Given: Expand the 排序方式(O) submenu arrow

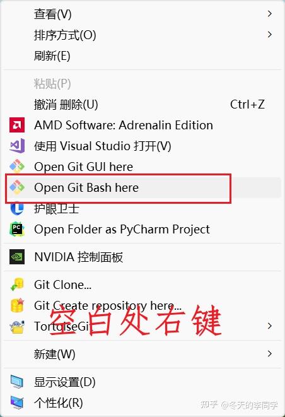Looking at the screenshot, I should (x=270, y=35).
